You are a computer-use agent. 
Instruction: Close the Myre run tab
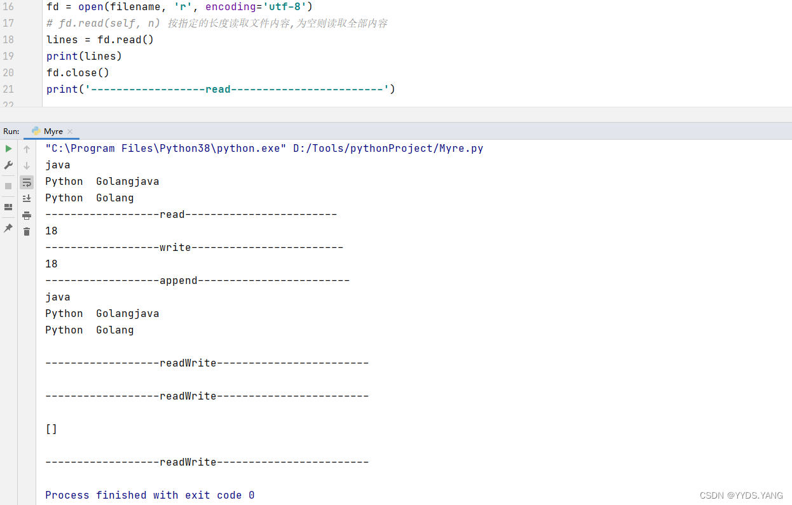pyautogui.click(x=70, y=131)
